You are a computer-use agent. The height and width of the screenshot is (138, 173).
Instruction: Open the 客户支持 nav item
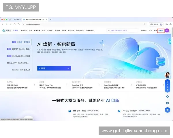coord(71,30)
